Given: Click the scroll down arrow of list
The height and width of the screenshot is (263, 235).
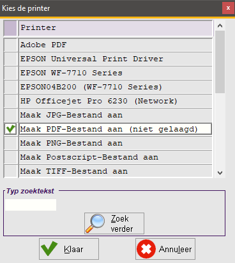Looking at the screenshot, I should coord(220,173).
